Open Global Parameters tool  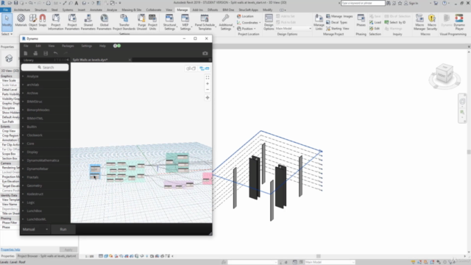(104, 22)
